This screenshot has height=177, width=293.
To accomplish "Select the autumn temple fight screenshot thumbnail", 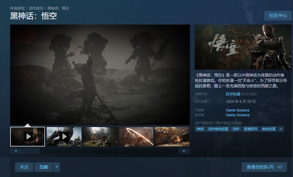I will click(x=172, y=137).
